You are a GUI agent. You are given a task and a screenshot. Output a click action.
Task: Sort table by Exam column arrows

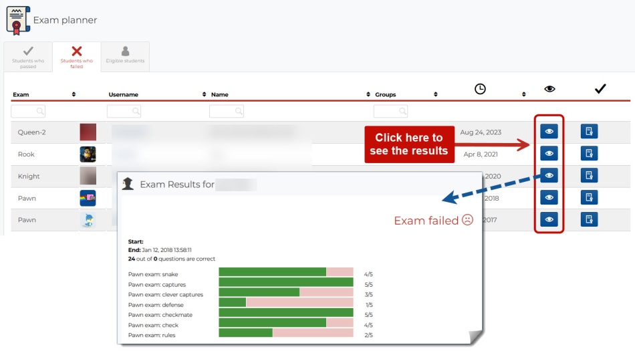74,94
